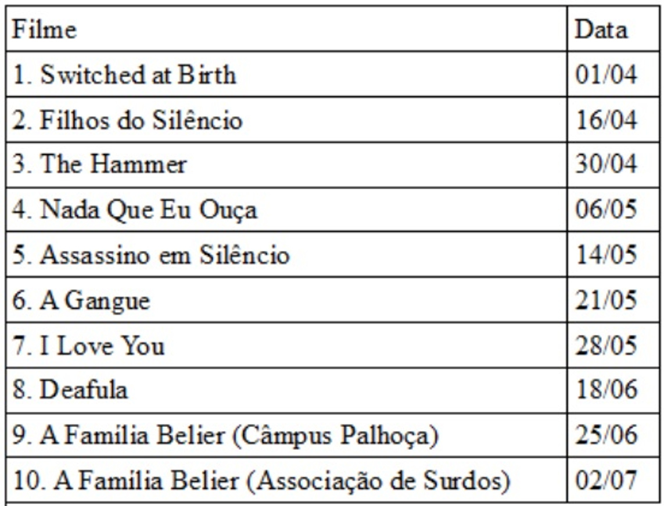
Task: Select 'The Hammer' film entry
Action: (x=100, y=166)
